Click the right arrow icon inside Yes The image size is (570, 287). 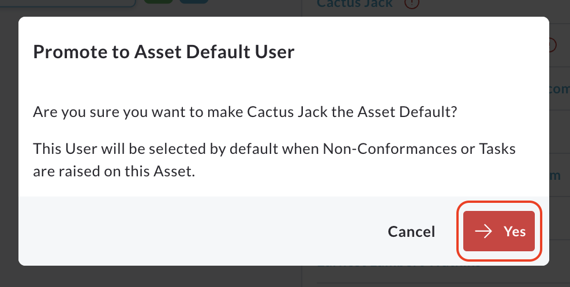(483, 231)
